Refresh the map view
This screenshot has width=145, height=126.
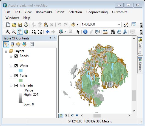pyautogui.click(x=72, y=115)
